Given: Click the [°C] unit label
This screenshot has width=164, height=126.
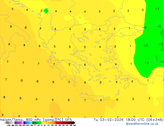Looking at the screenshot, I should click(60, 120).
